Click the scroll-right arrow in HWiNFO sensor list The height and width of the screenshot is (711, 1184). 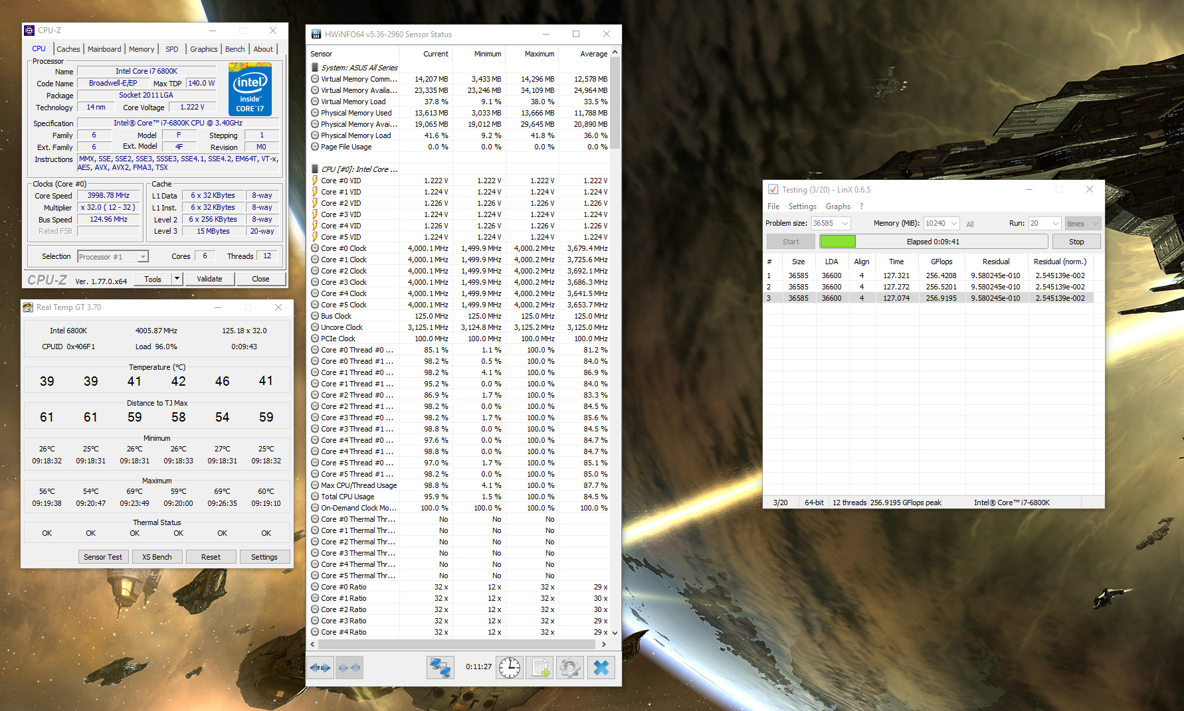pos(603,644)
